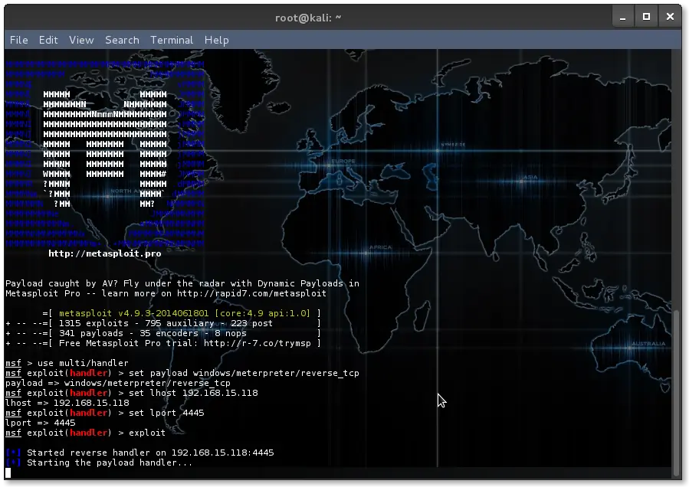Click the terminal cursor block at bottom
The width and height of the screenshot is (689, 487).
[8, 472]
